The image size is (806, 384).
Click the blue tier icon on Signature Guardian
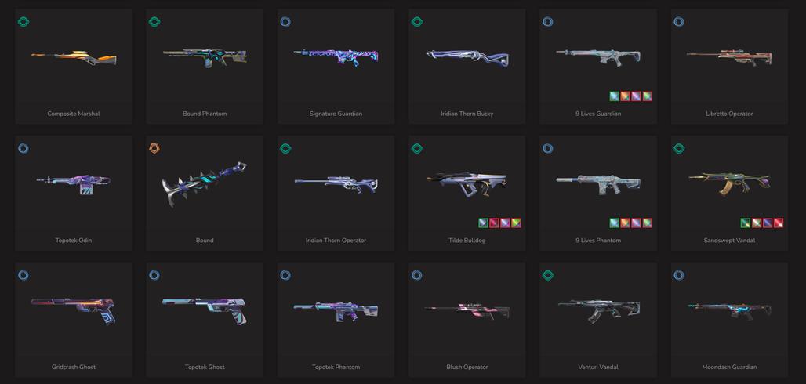click(x=286, y=22)
